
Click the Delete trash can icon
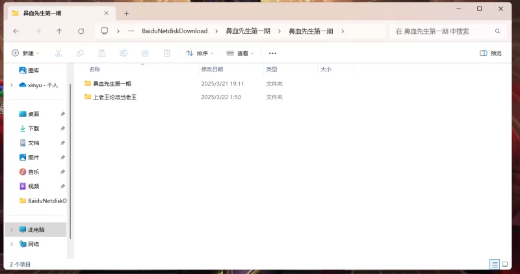click(167, 53)
